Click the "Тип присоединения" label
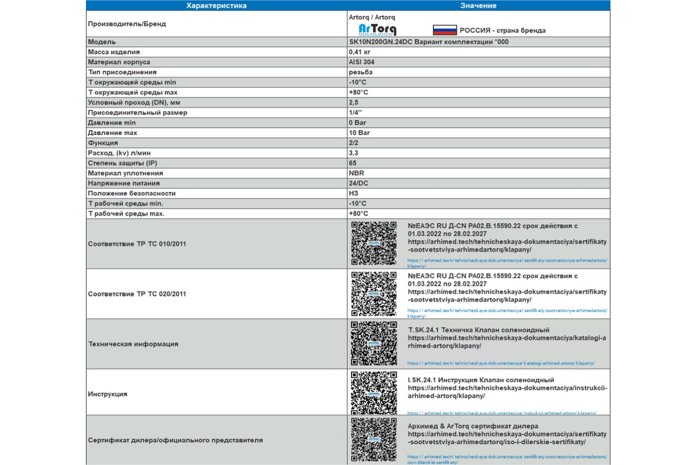 [122, 72]
